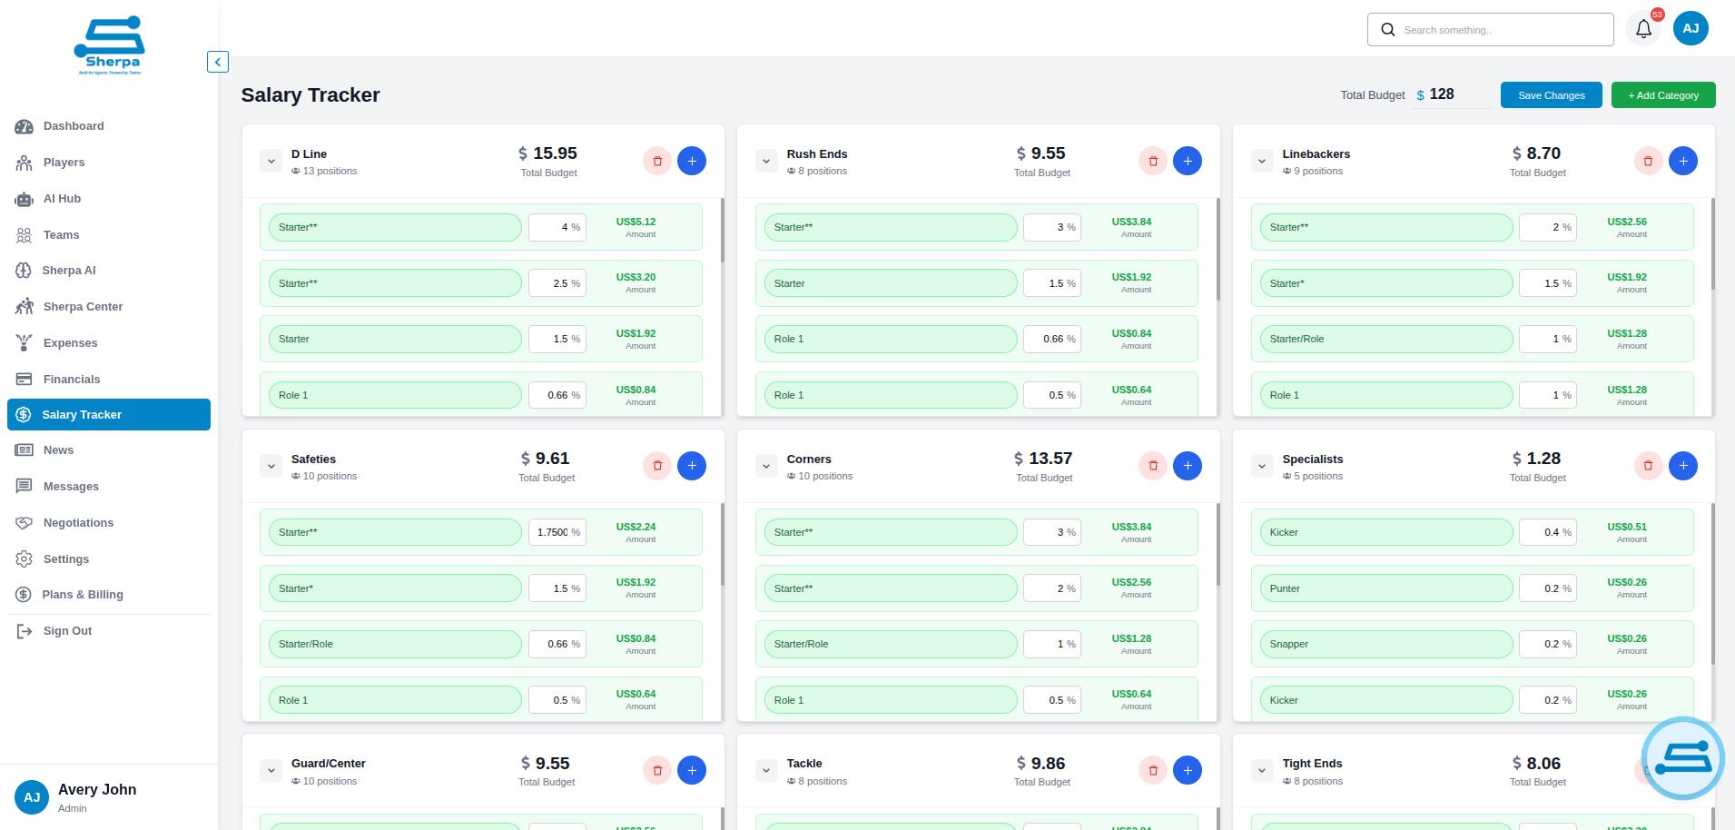Click the Add Category button

click(1662, 95)
